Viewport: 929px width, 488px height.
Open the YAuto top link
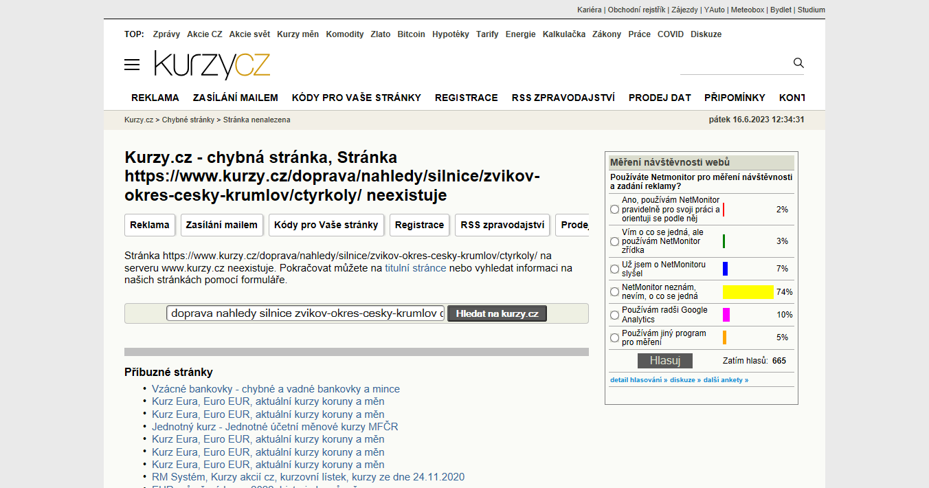(715, 10)
